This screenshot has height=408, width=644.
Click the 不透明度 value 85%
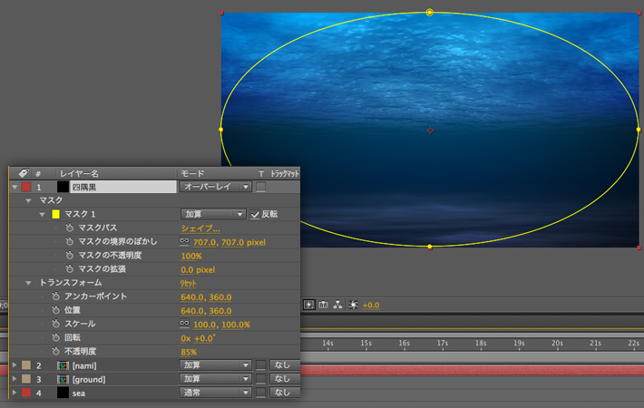[189, 352]
